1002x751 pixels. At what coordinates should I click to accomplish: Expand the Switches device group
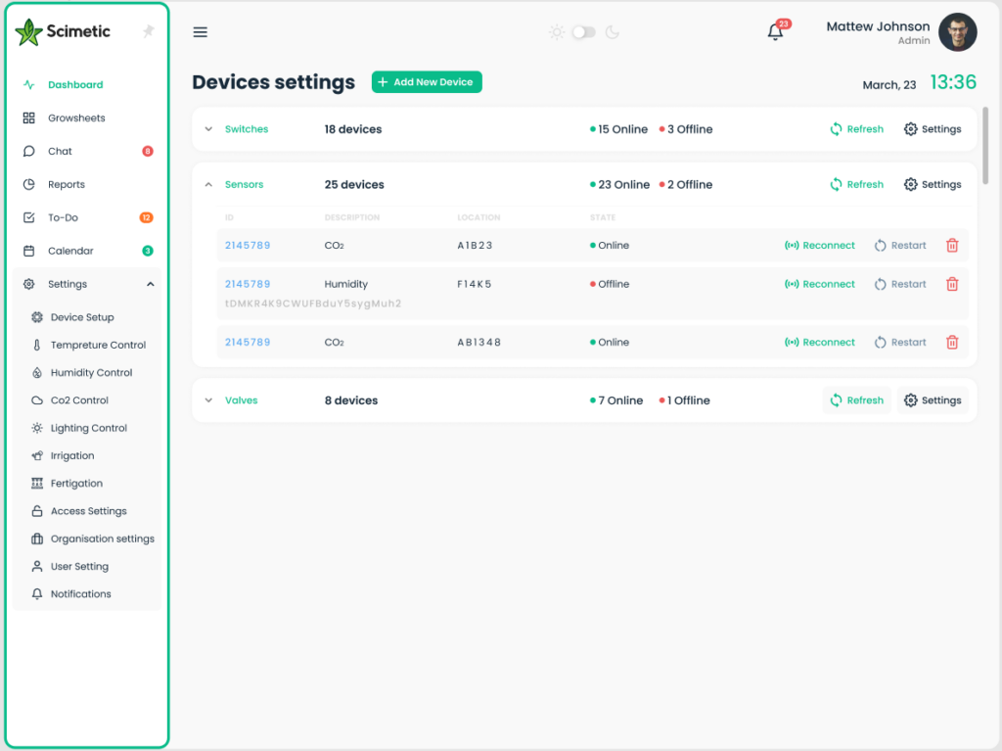tap(208, 129)
